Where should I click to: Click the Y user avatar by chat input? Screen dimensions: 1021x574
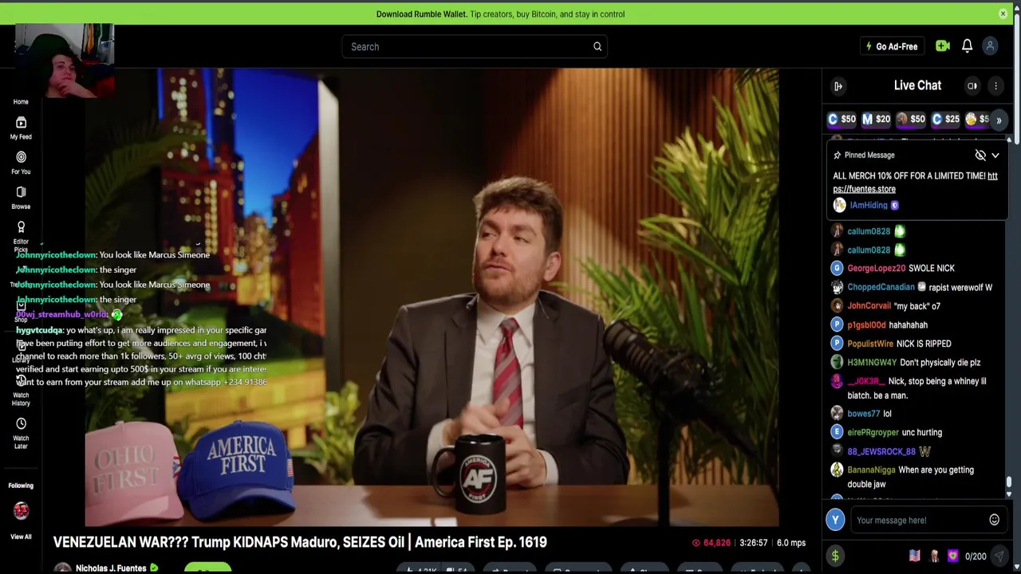pos(835,520)
